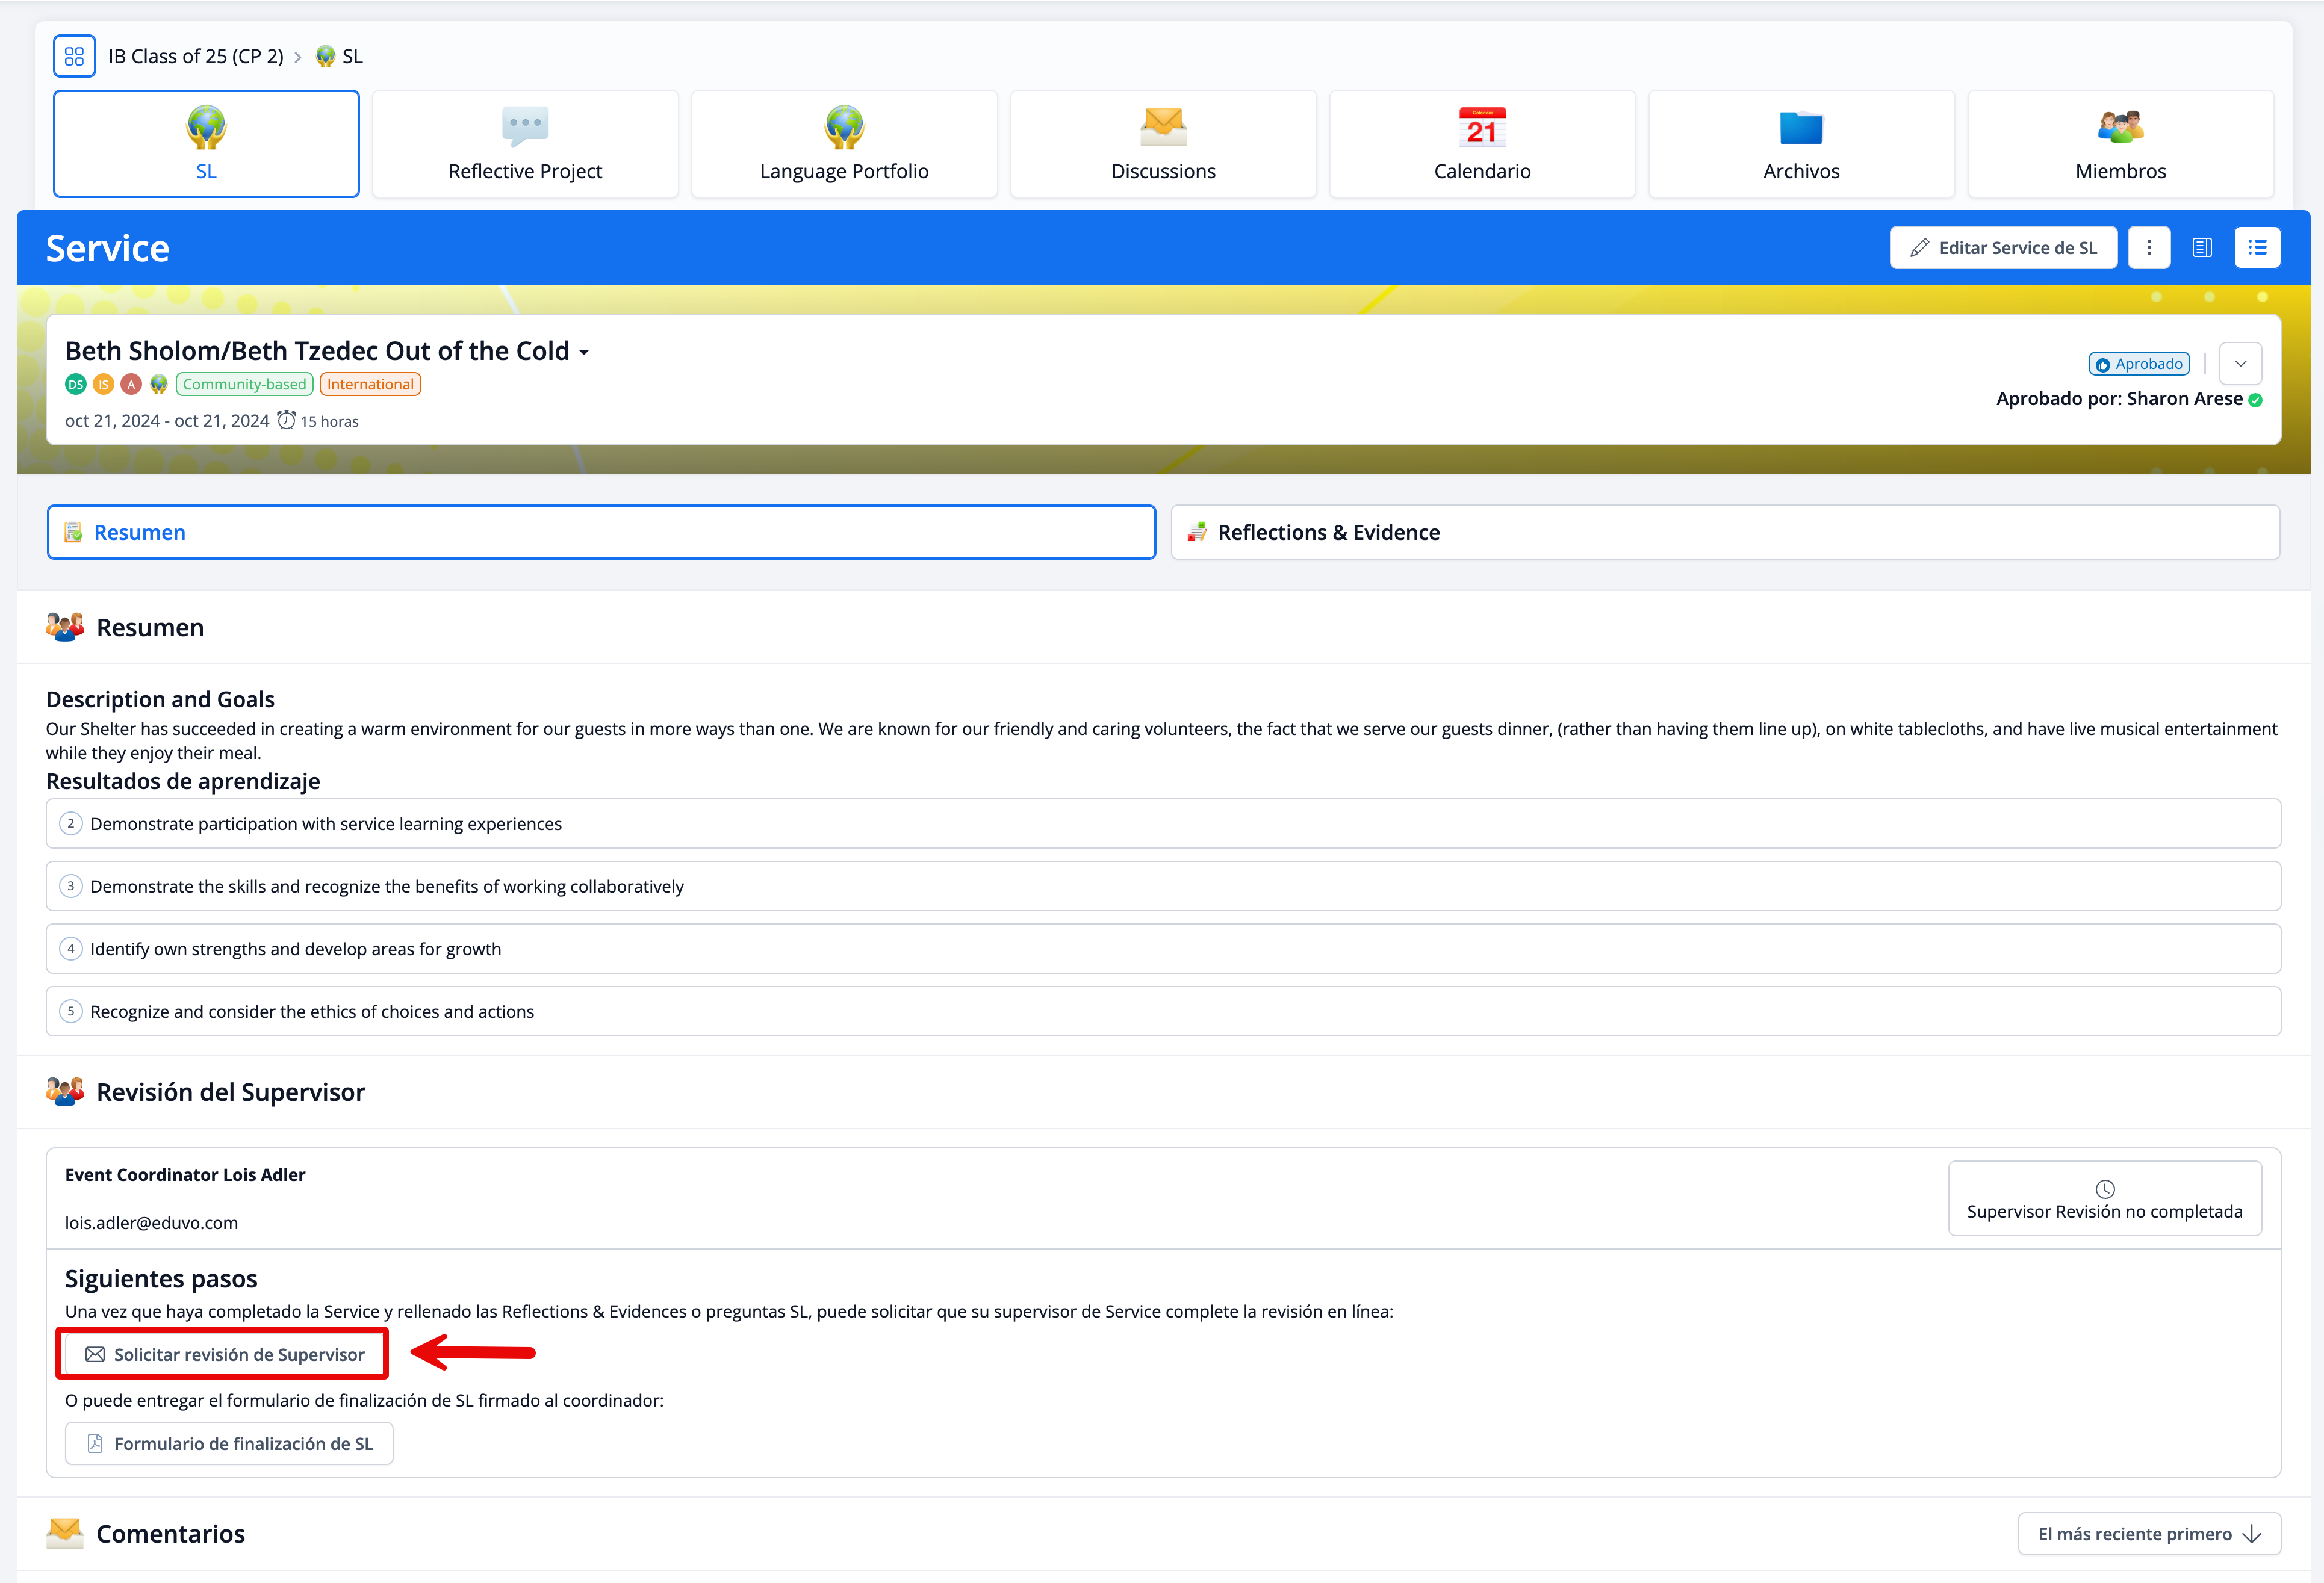The height and width of the screenshot is (1583, 2324).
Task: Switch to list view icon
Action: [x=2257, y=248]
